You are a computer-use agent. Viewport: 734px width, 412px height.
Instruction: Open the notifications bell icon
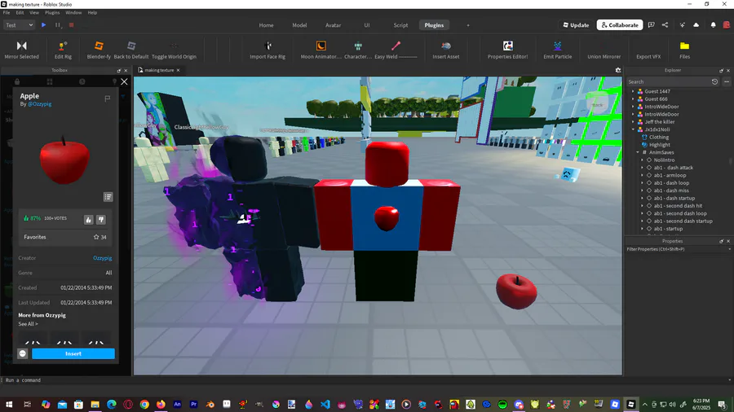tap(713, 25)
